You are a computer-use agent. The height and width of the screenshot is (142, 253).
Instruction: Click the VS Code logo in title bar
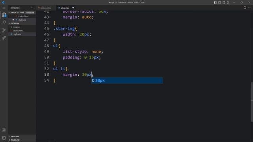[3, 2]
